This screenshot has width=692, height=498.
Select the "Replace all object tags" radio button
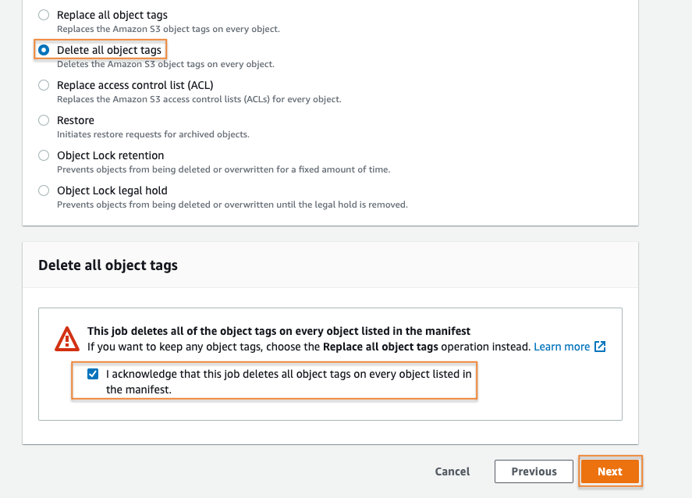43,15
